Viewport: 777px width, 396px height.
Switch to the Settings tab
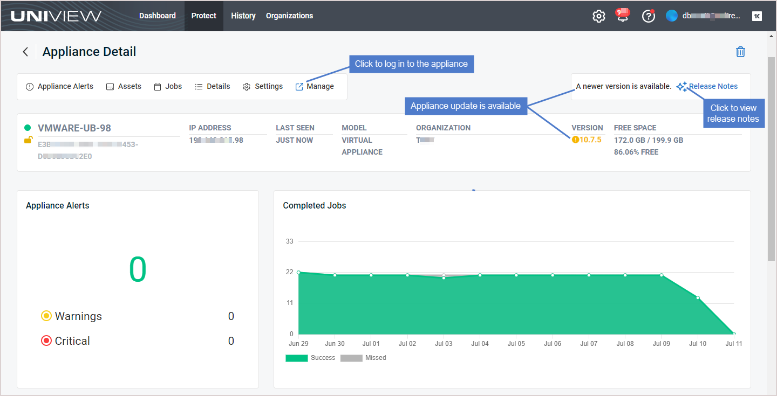click(x=263, y=86)
